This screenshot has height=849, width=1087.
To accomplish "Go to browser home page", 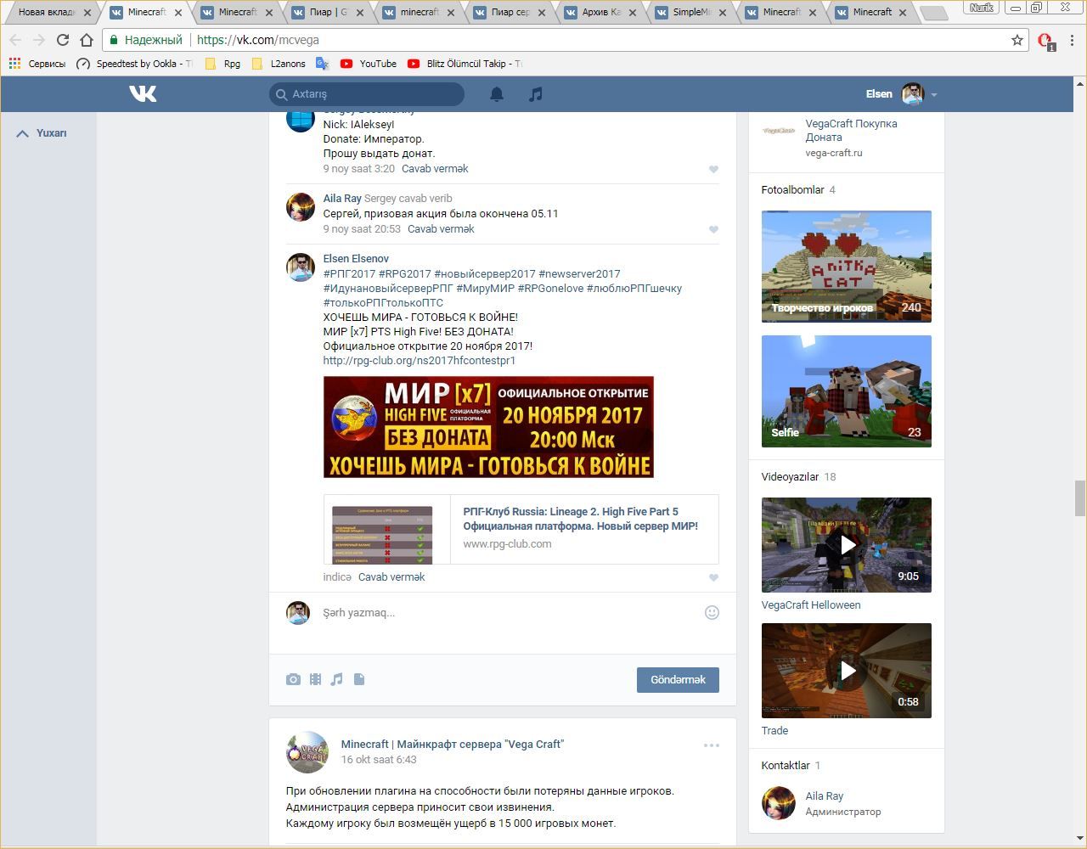I will point(87,40).
